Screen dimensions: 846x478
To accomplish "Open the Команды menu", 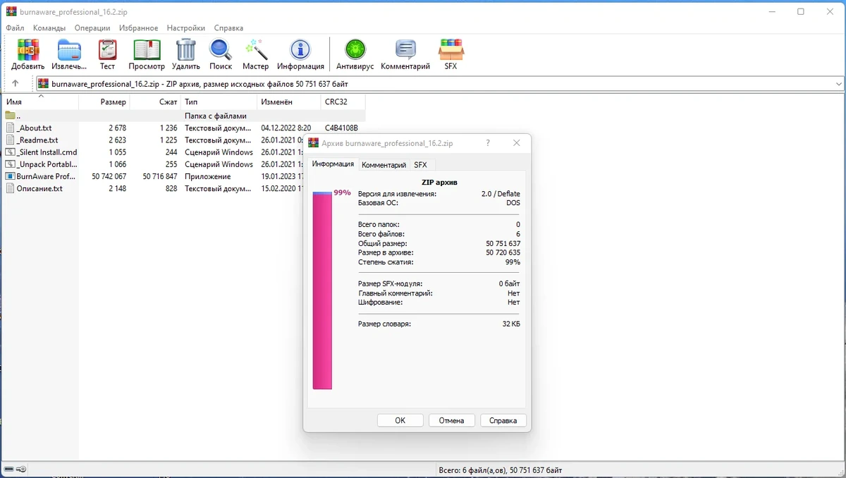I will [49, 28].
